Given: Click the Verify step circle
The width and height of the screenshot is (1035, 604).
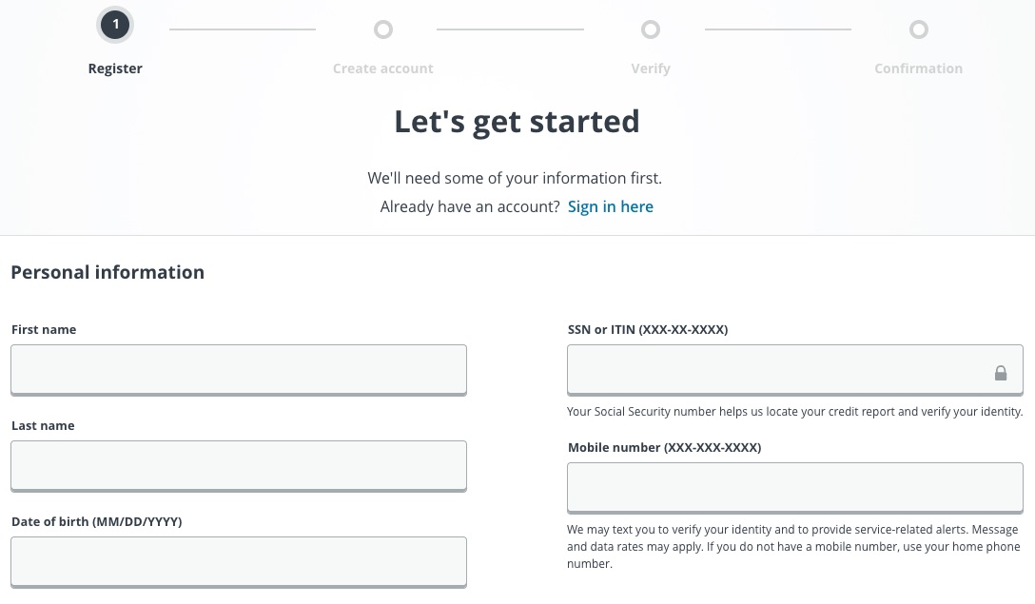Looking at the screenshot, I should pyautogui.click(x=651, y=29).
